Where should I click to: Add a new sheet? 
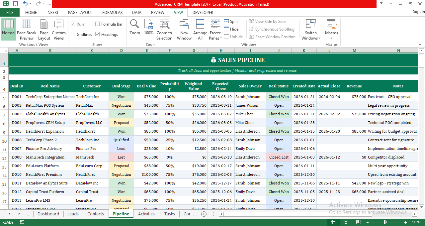coord(204,214)
